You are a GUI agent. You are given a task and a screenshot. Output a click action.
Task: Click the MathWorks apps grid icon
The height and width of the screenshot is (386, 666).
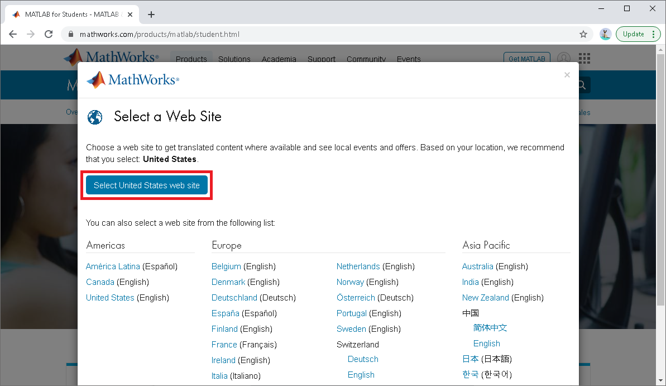point(584,59)
